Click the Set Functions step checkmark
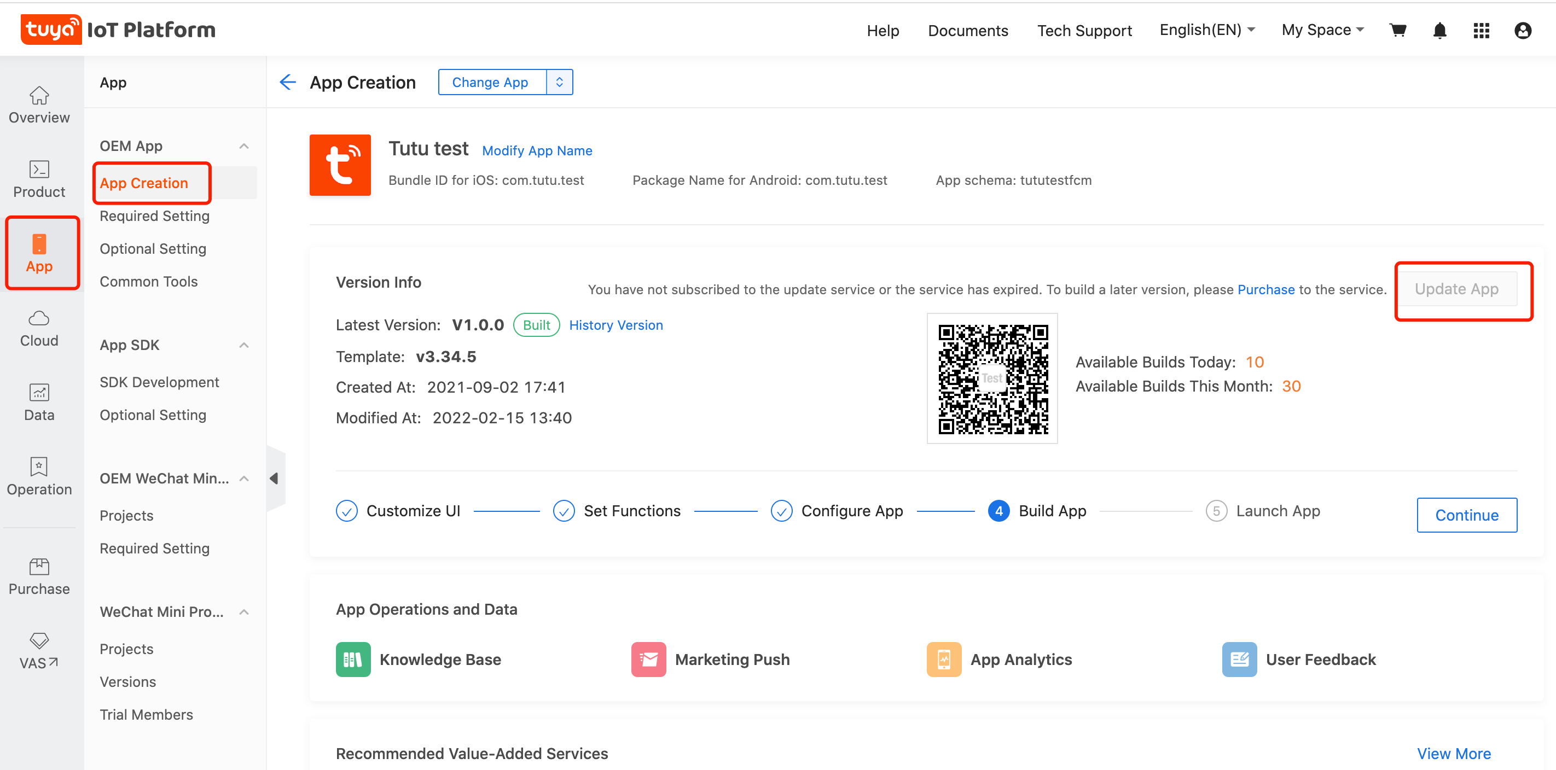This screenshot has height=770, width=1556. pyautogui.click(x=564, y=511)
